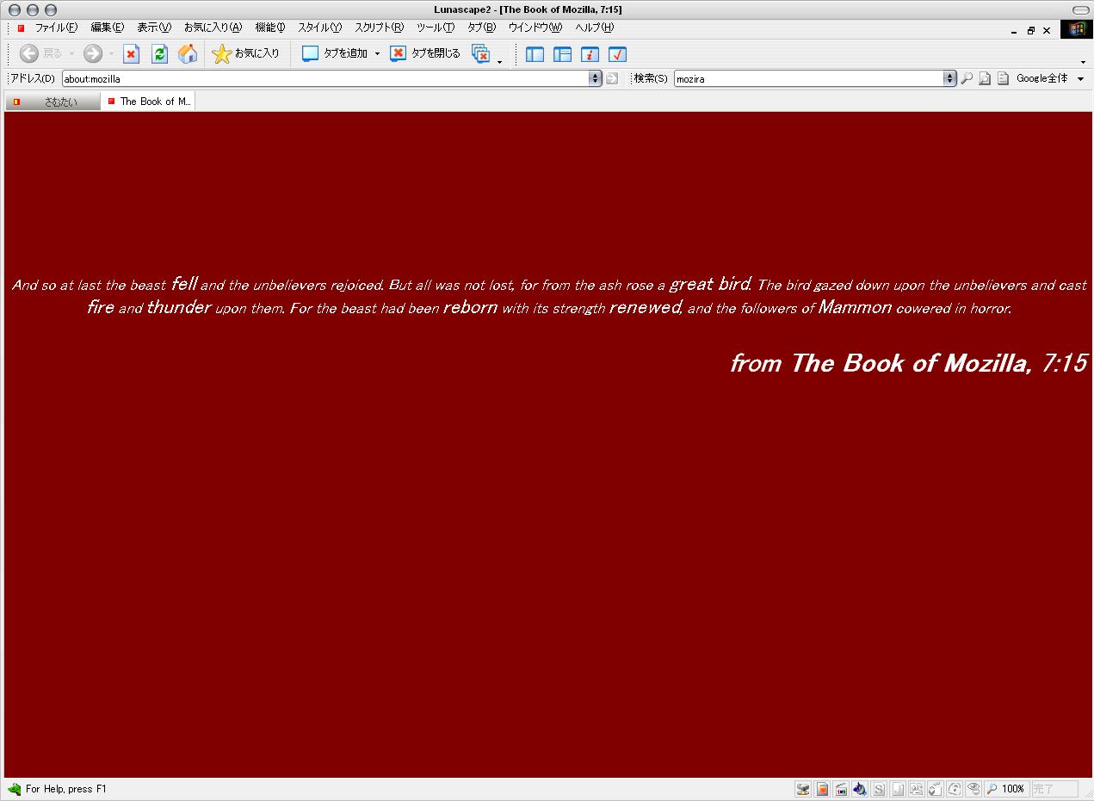The image size is (1094, 801).
Task: Toggle the popup blocker eye icon
Action: point(973,789)
